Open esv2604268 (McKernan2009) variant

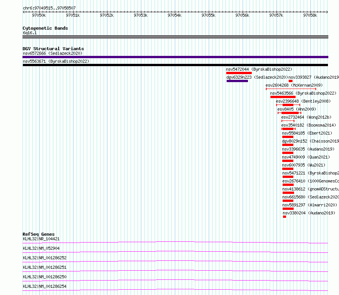[x=294, y=85]
